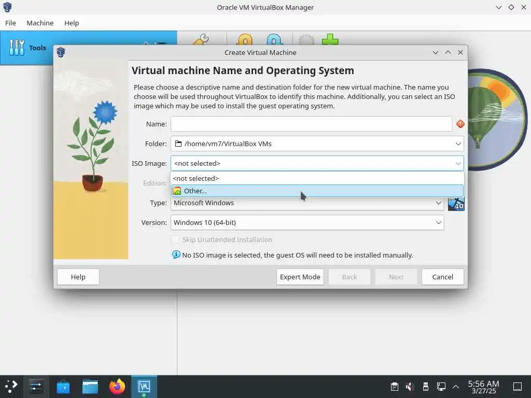Open the Help menu in the menu bar
The height and width of the screenshot is (398, 531).
pos(72,23)
